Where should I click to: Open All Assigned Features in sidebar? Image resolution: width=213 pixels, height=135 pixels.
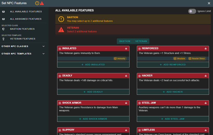coord(26,19)
